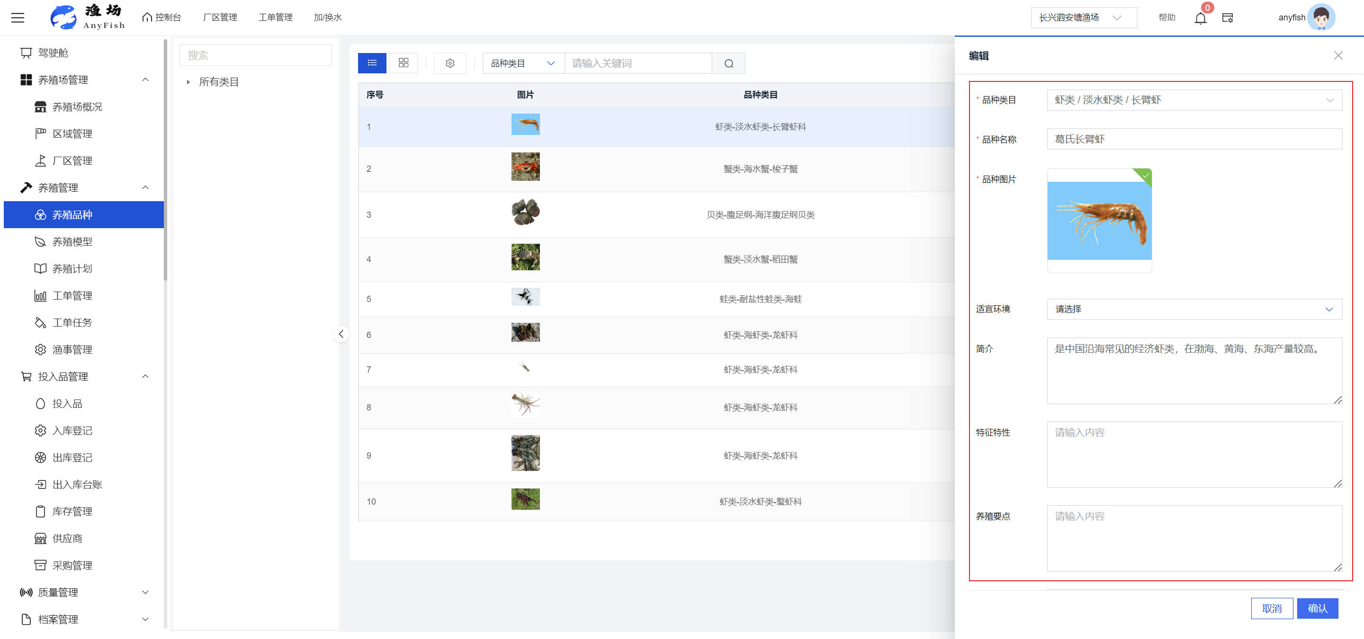Open the 适宜环境 dropdown
The height and width of the screenshot is (639, 1364).
click(1194, 310)
